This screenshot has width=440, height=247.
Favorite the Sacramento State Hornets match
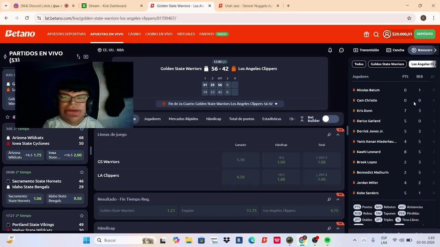tap(82, 172)
